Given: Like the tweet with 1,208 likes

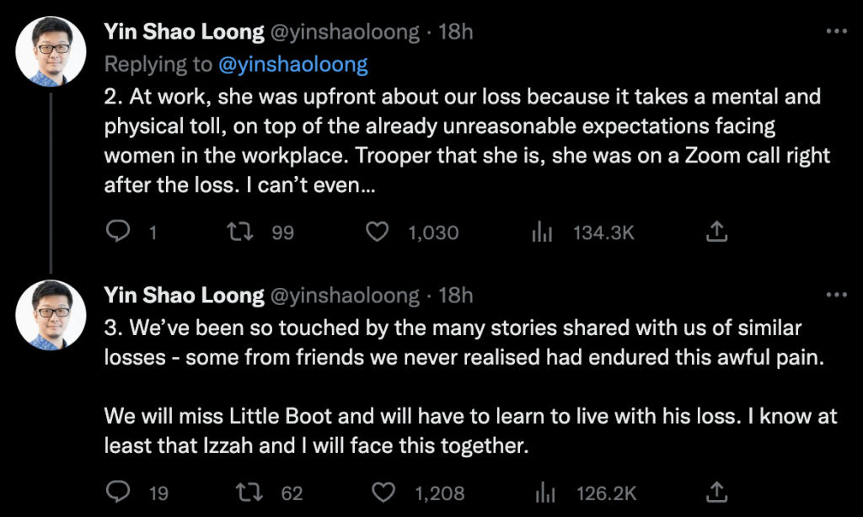Looking at the screenshot, I should (384, 492).
